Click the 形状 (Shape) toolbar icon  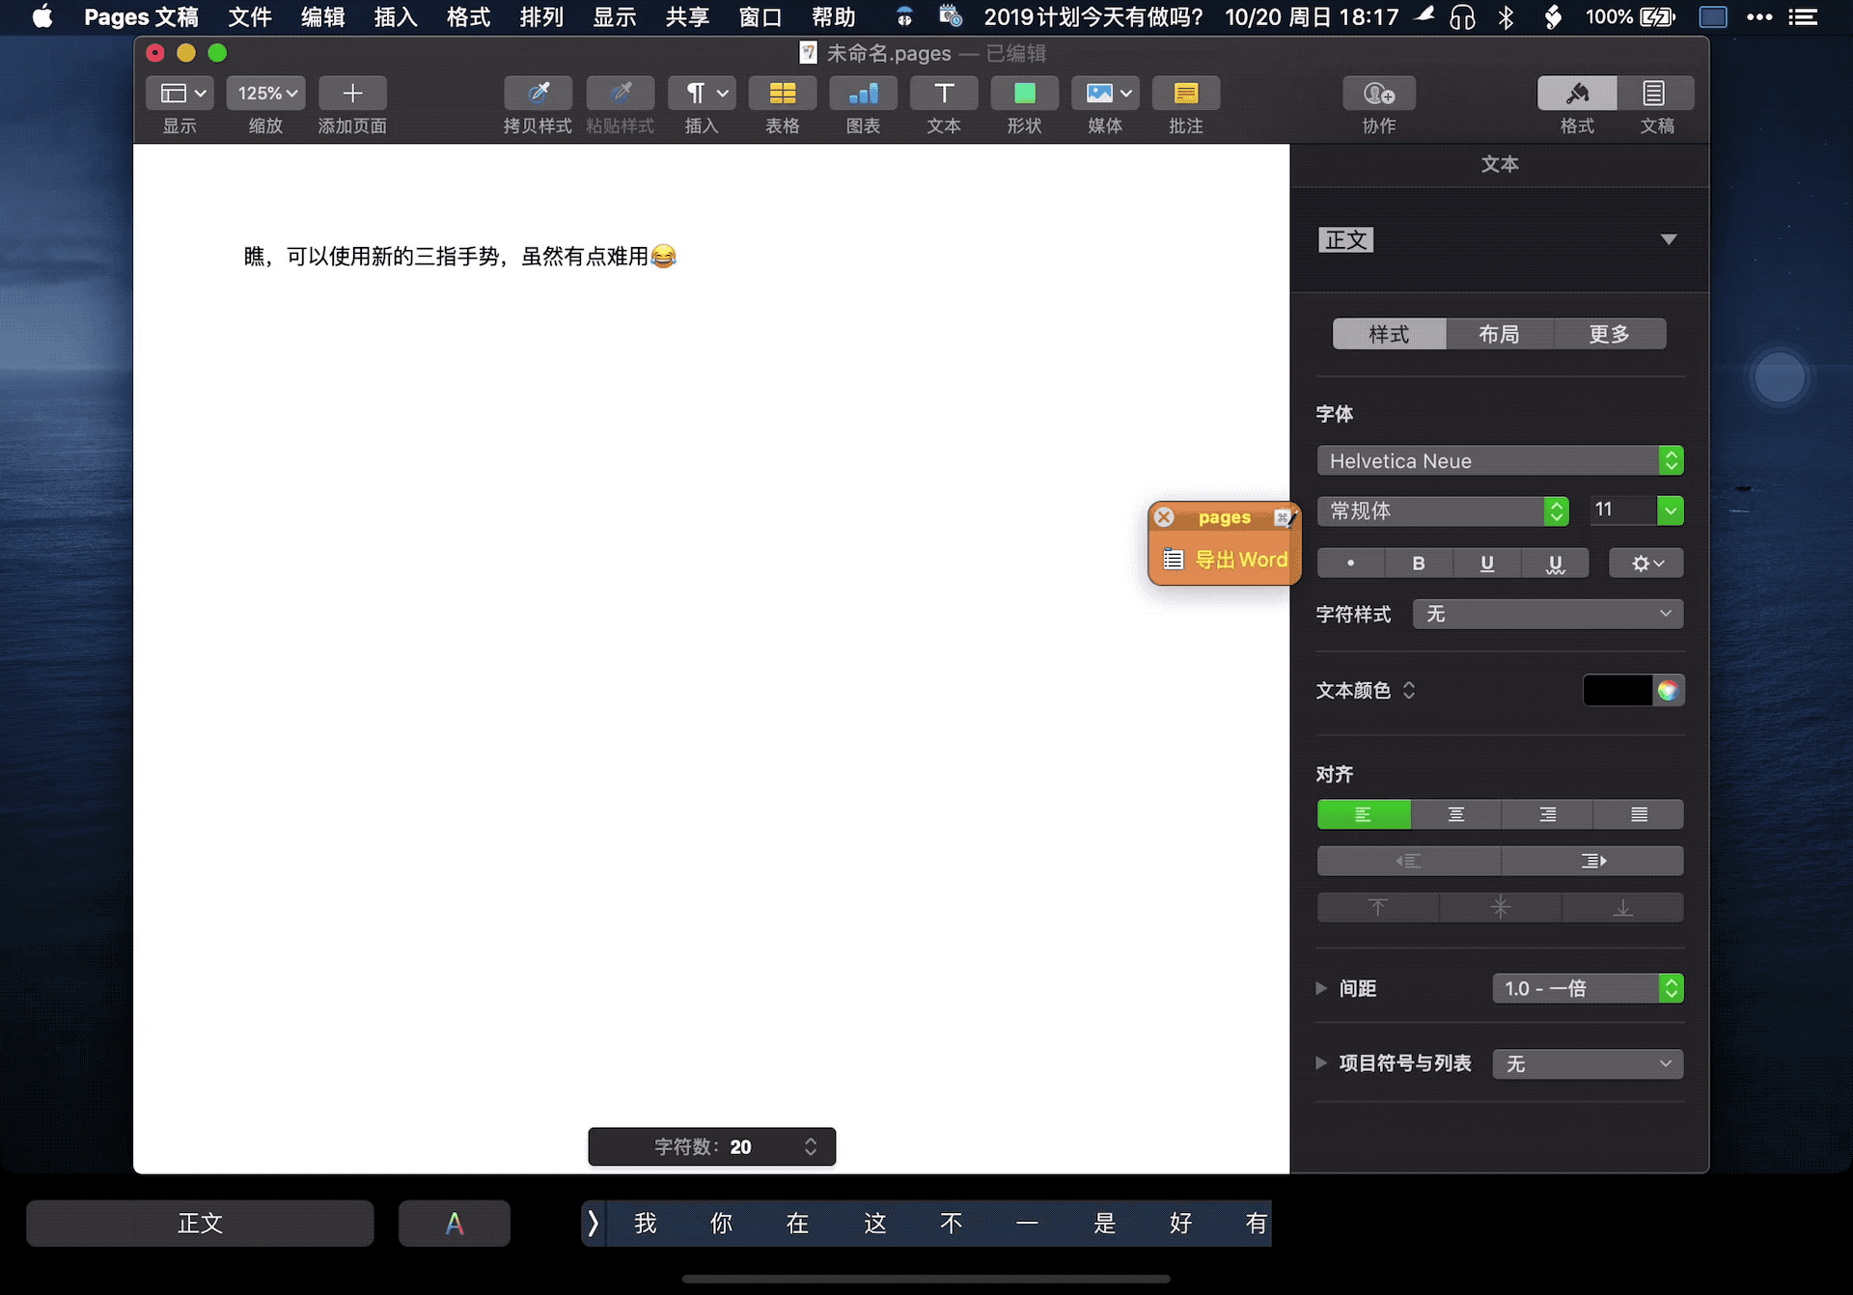tap(1024, 94)
